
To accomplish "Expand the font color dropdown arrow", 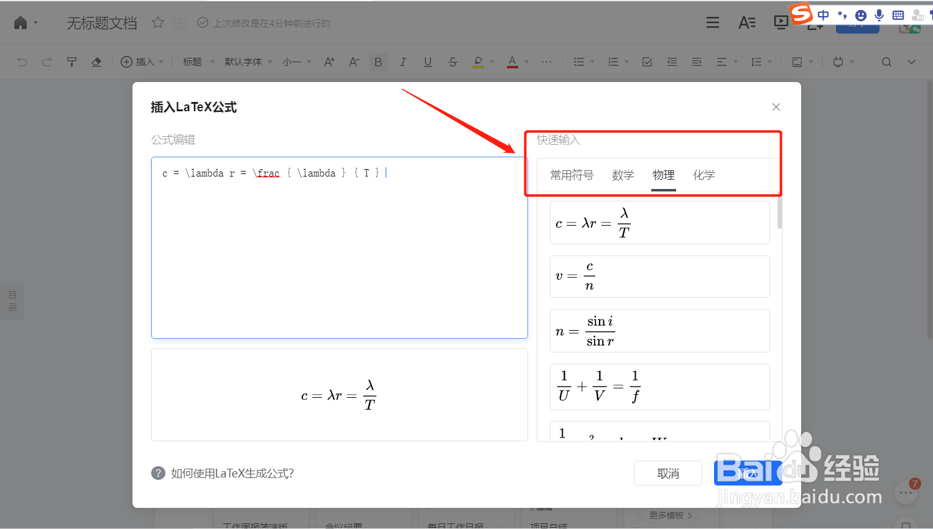I will [527, 62].
